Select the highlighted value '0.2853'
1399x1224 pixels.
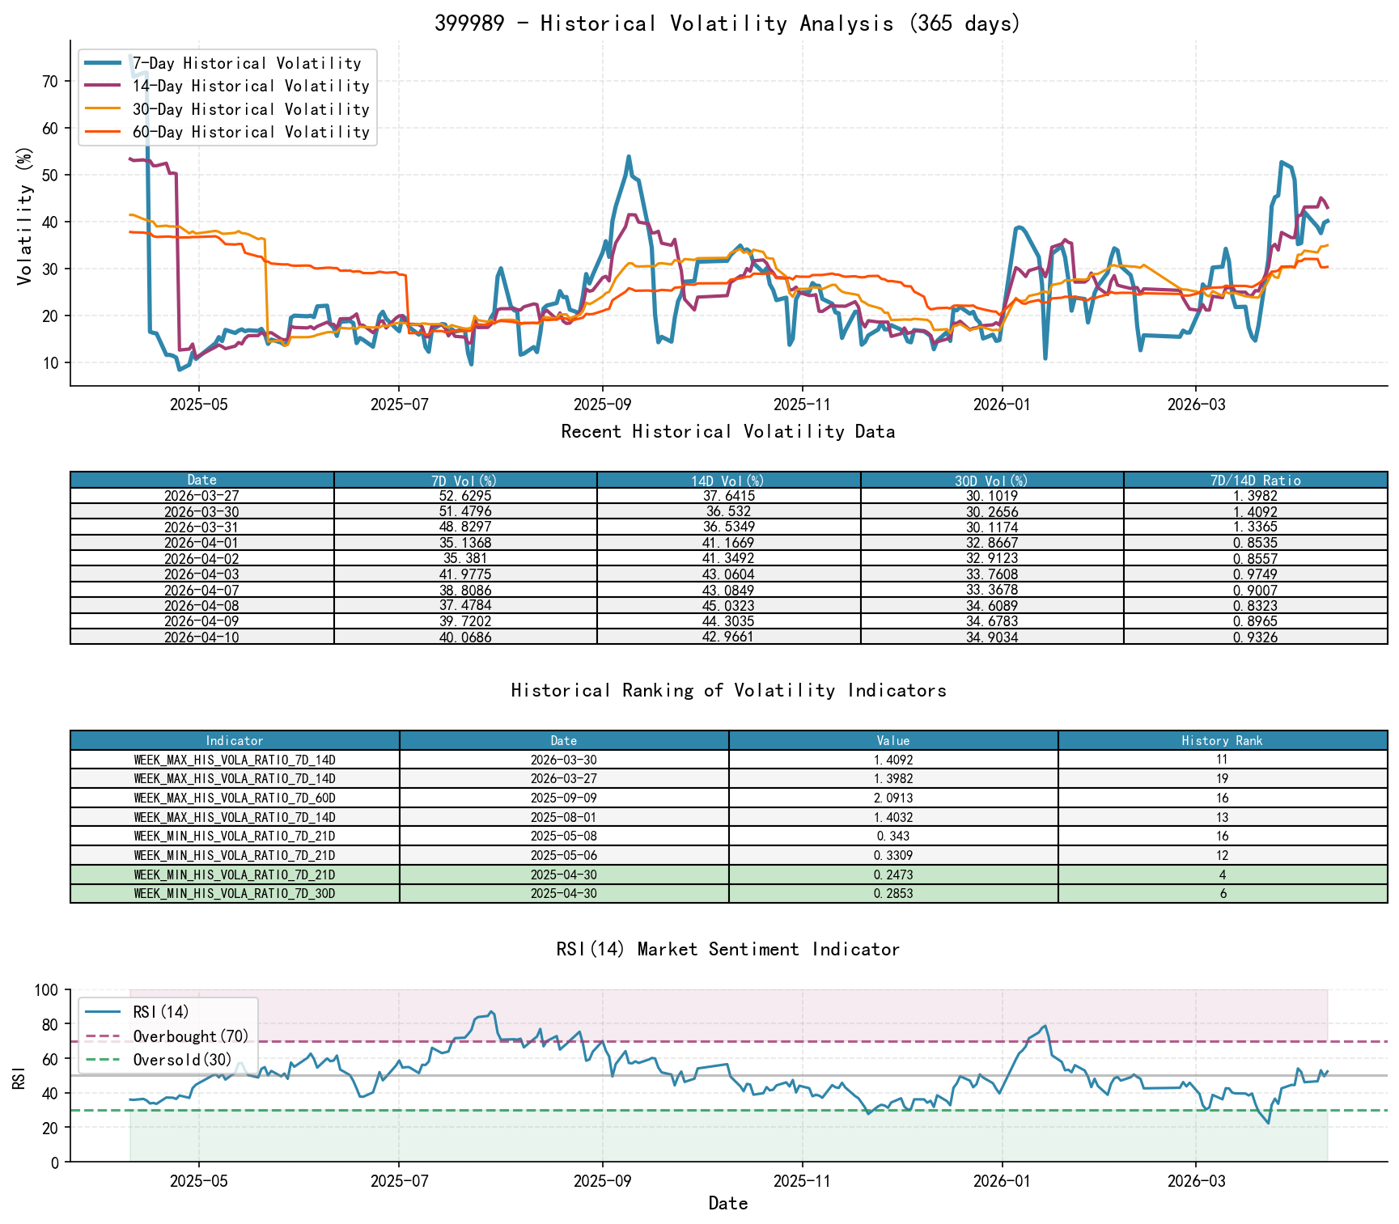[x=893, y=893]
